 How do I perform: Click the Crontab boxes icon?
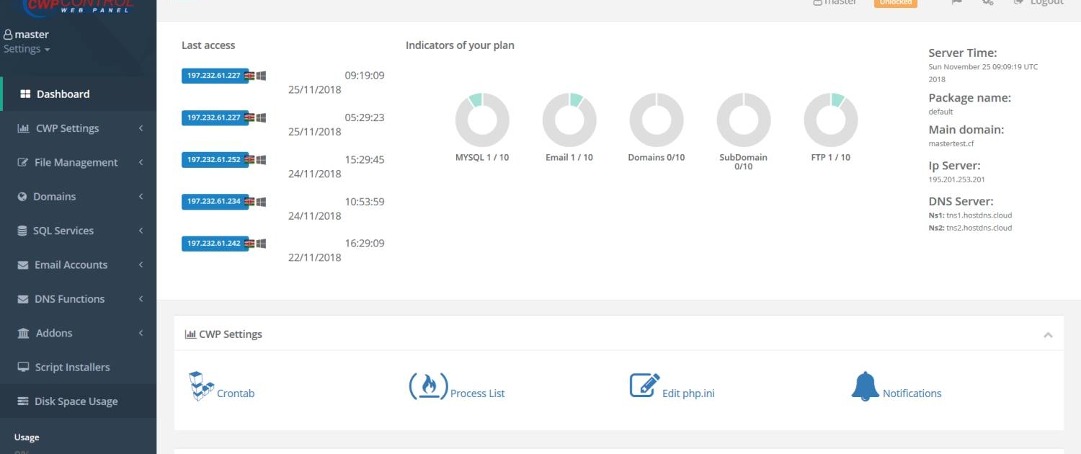[x=201, y=386]
